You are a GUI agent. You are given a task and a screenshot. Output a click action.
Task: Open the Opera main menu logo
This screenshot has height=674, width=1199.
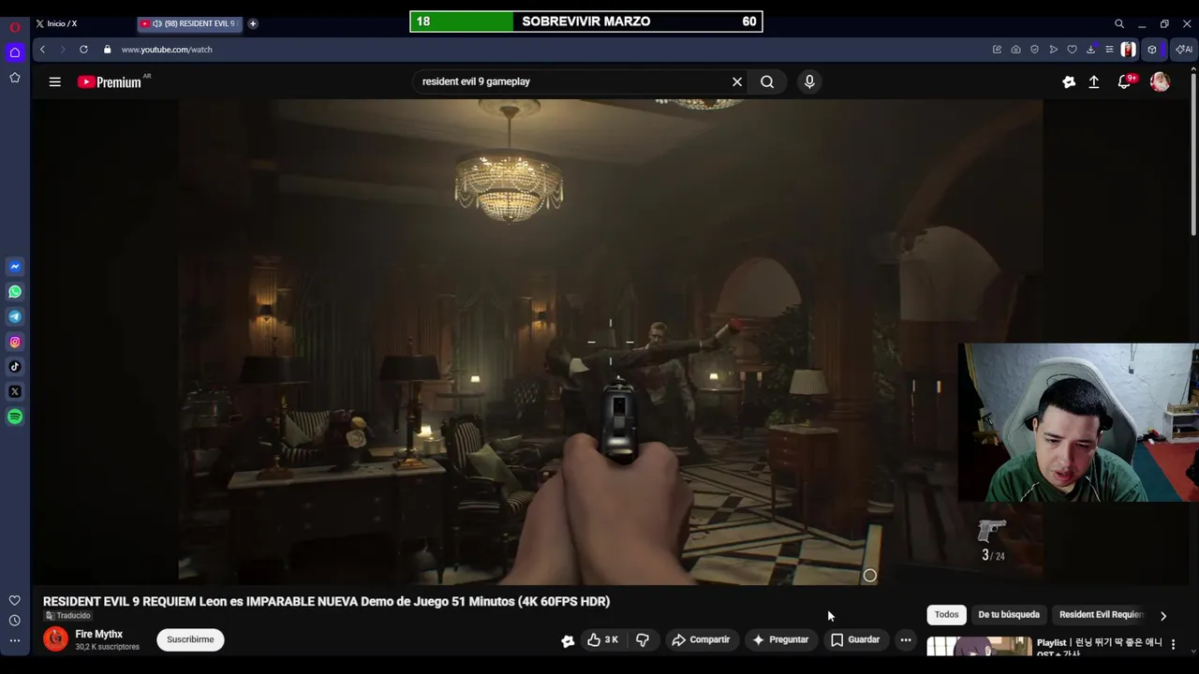[15, 27]
